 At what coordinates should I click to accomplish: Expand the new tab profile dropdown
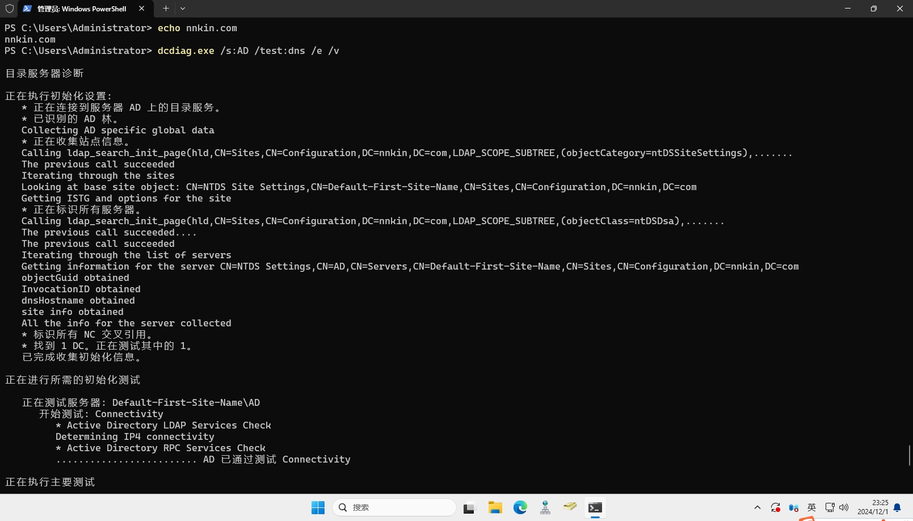183,9
